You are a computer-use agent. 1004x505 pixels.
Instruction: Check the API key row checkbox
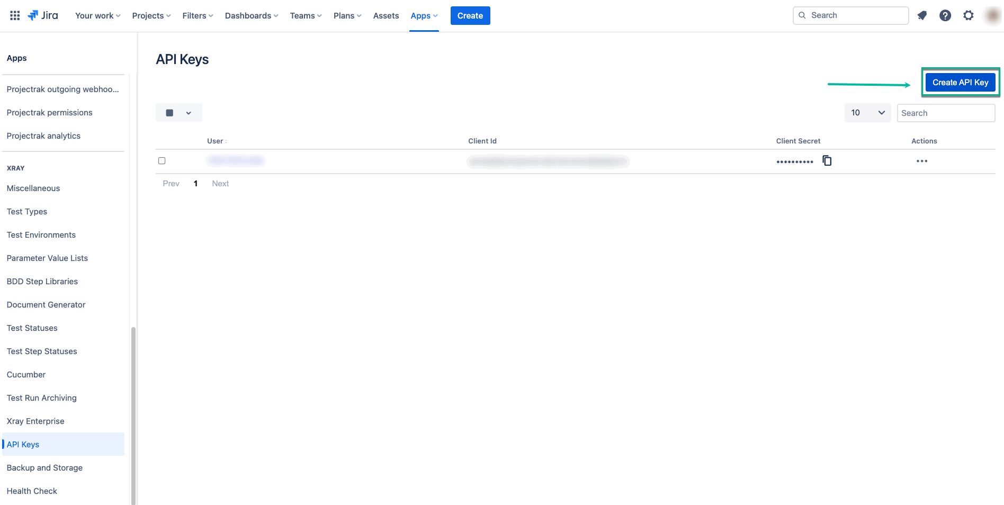[x=162, y=160]
